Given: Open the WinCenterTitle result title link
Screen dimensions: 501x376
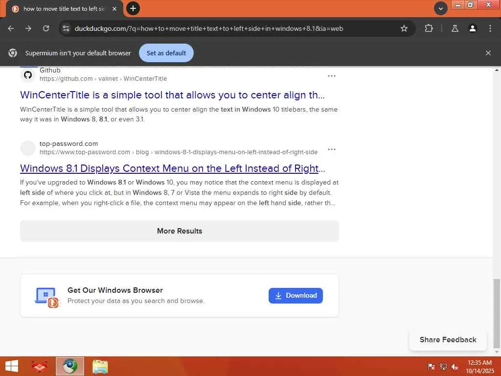Looking at the screenshot, I should click(172, 95).
